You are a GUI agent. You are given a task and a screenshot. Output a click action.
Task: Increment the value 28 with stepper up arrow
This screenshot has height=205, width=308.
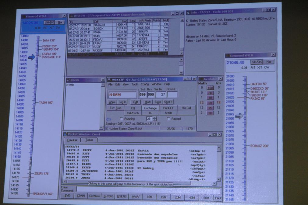pos(155,118)
